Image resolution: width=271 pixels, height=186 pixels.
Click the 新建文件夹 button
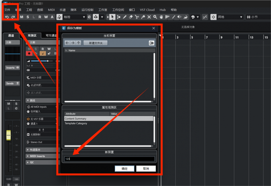tap(96, 43)
